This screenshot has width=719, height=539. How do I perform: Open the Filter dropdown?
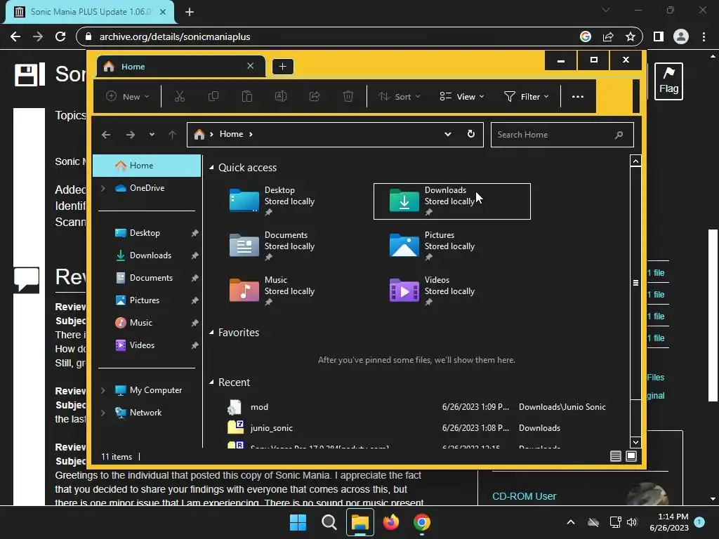[527, 97]
